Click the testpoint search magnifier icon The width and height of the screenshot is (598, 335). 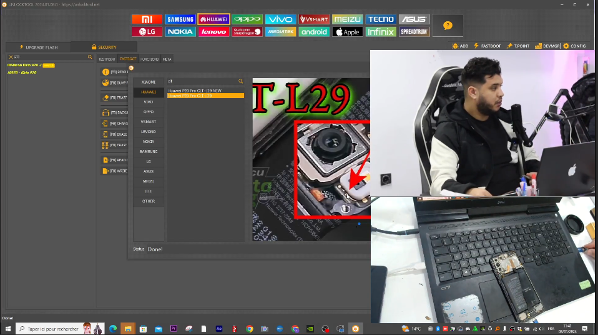point(241,81)
